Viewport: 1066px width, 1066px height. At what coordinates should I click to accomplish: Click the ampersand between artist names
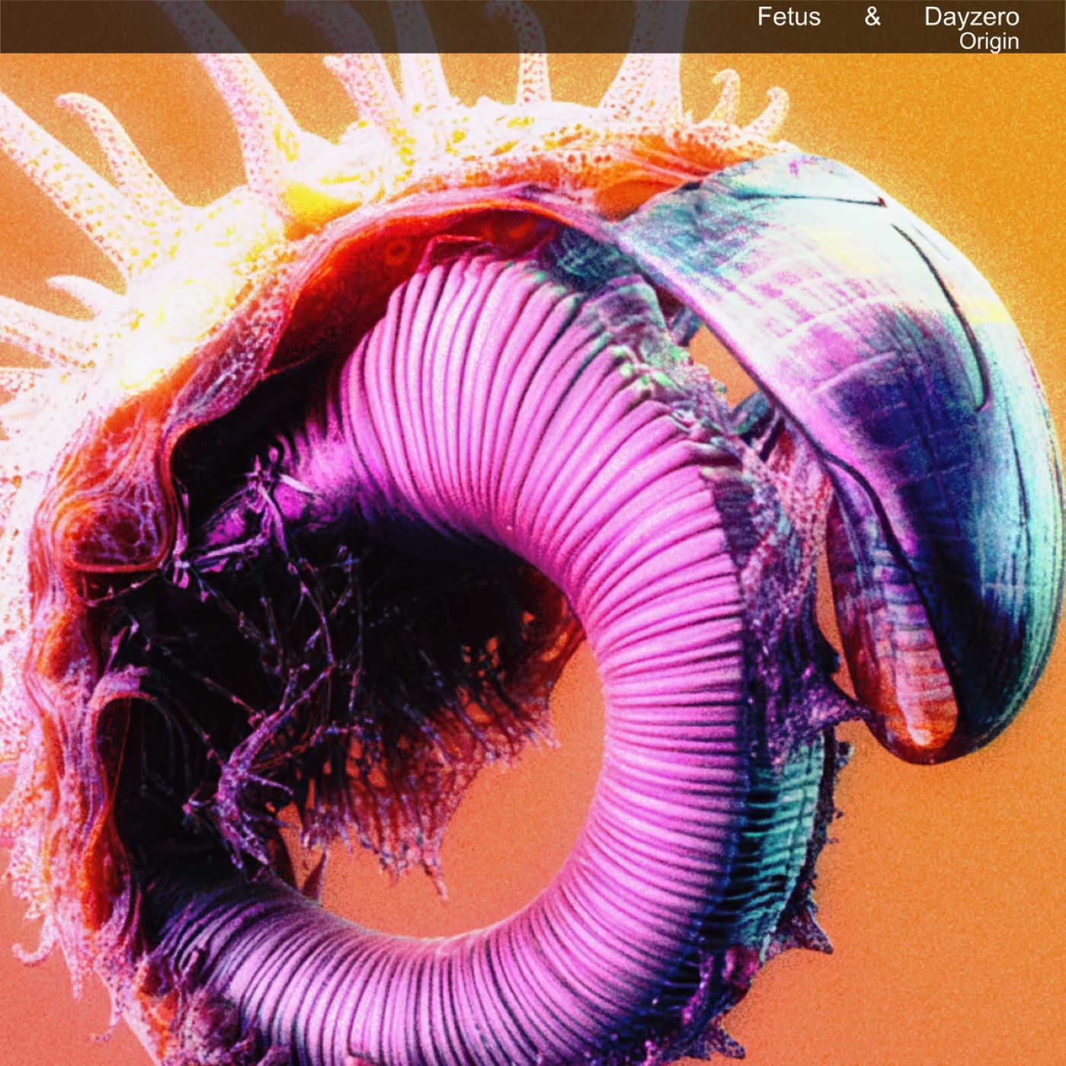[872, 17]
